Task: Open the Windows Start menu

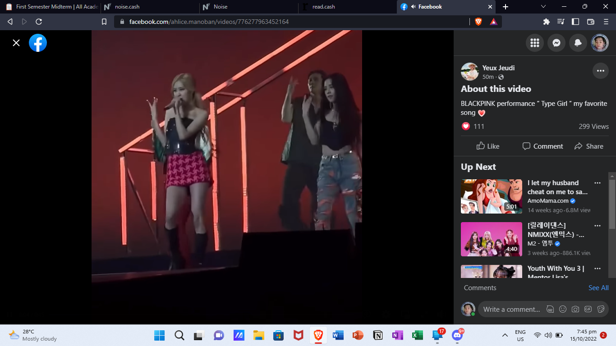Action: click(x=160, y=335)
